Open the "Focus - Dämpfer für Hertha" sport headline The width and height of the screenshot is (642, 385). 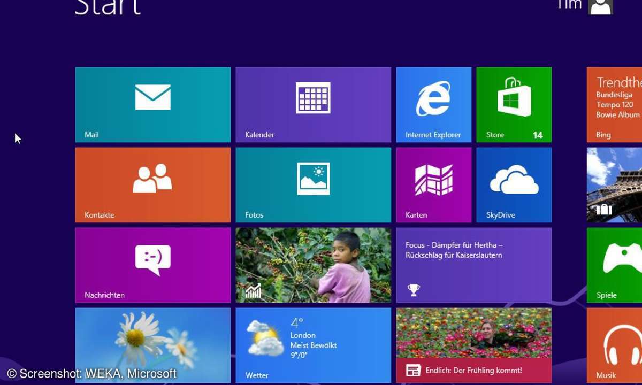tap(454, 250)
